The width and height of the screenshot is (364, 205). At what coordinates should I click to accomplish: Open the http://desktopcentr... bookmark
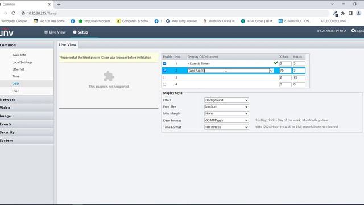pos(96,21)
